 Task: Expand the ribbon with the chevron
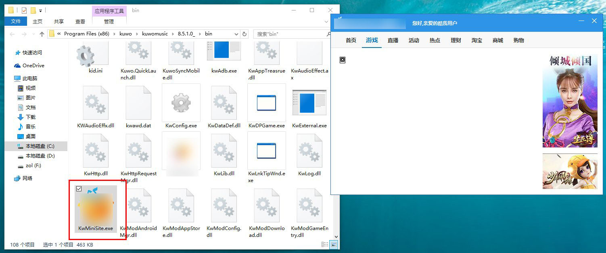click(326, 22)
